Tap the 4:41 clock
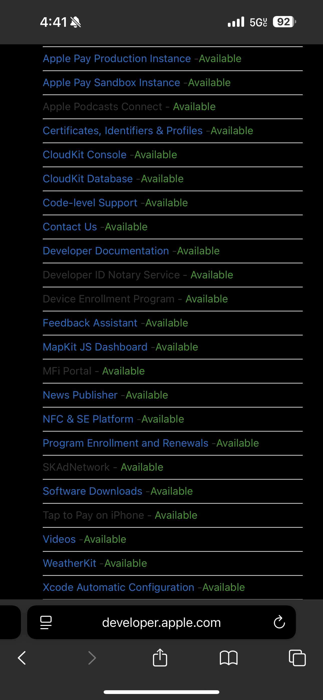Viewport: 323px width, 700px height. point(54,22)
